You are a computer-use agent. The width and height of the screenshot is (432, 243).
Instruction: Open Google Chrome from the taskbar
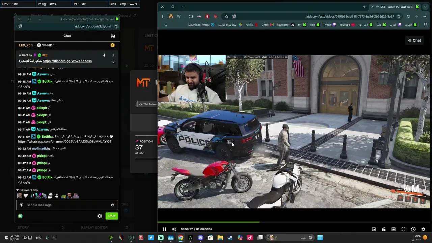[181, 238]
